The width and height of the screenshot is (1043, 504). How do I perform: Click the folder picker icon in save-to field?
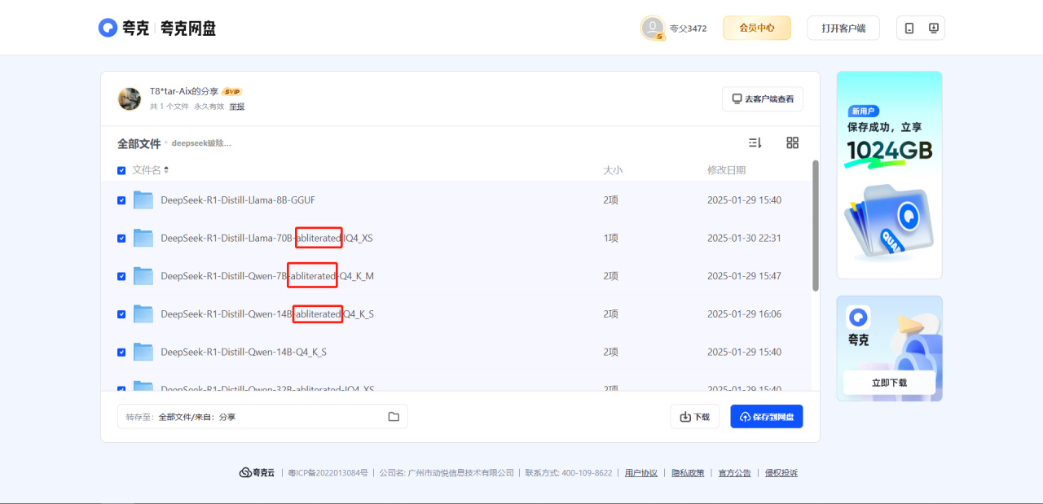point(394,416)
